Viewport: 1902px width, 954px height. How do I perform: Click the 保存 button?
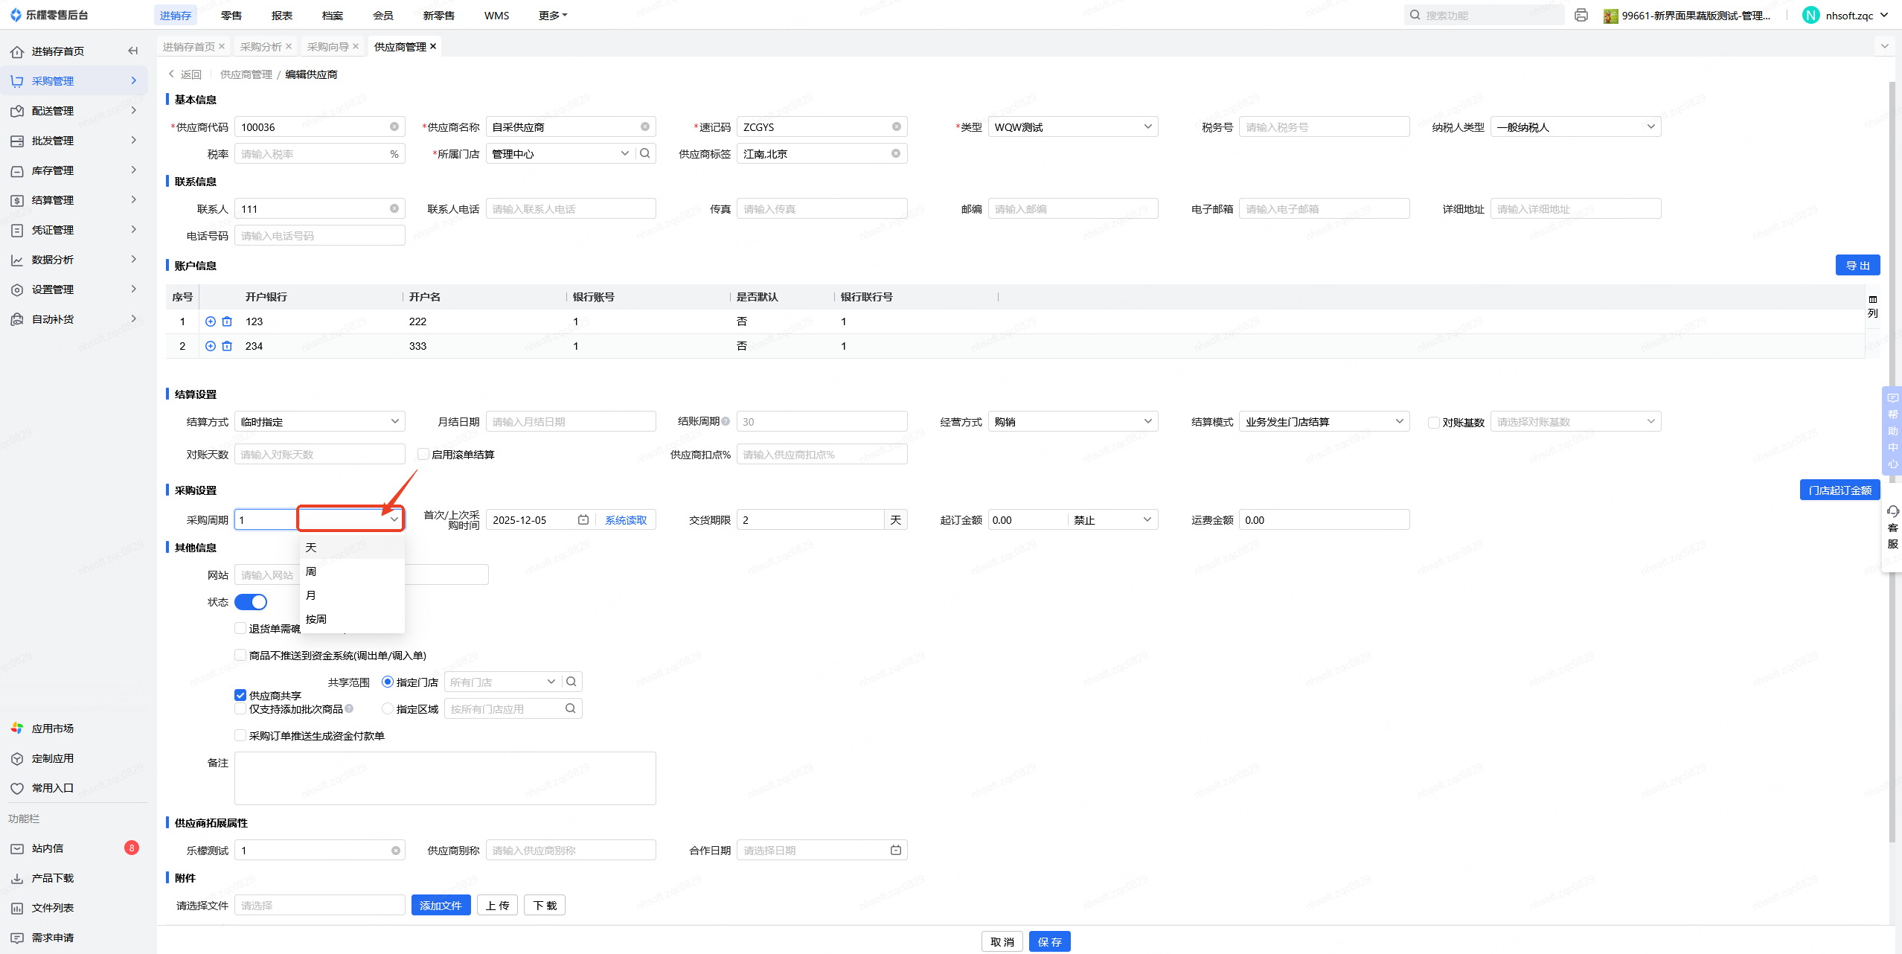(x=1049, y=941)
